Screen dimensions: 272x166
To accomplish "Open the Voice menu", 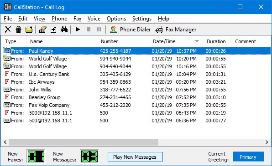I will [x=94, y=19].
